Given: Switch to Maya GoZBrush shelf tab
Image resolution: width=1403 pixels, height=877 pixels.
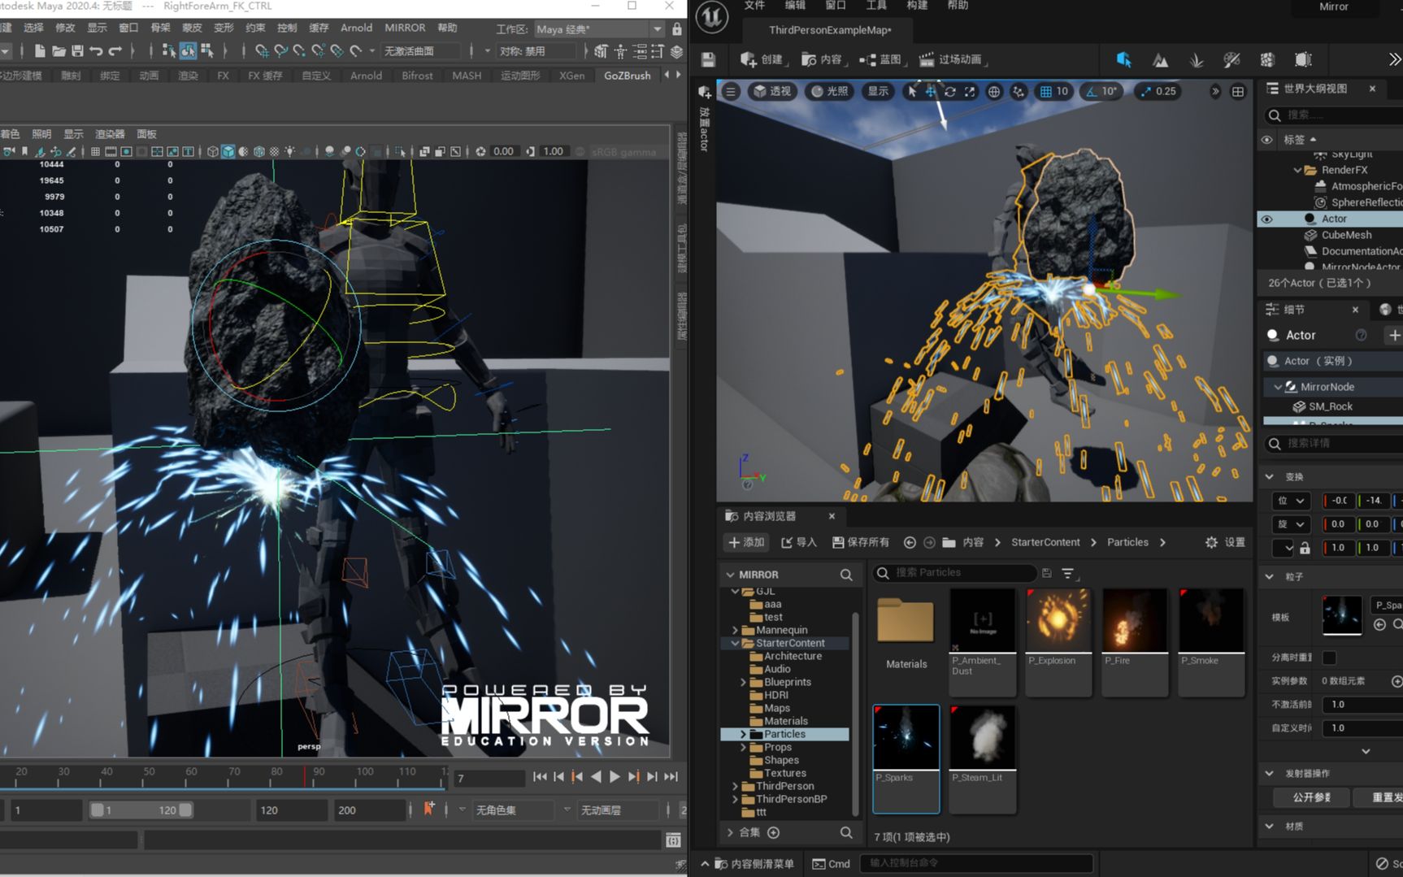Looking at the screenshot, I should [627, 76].
